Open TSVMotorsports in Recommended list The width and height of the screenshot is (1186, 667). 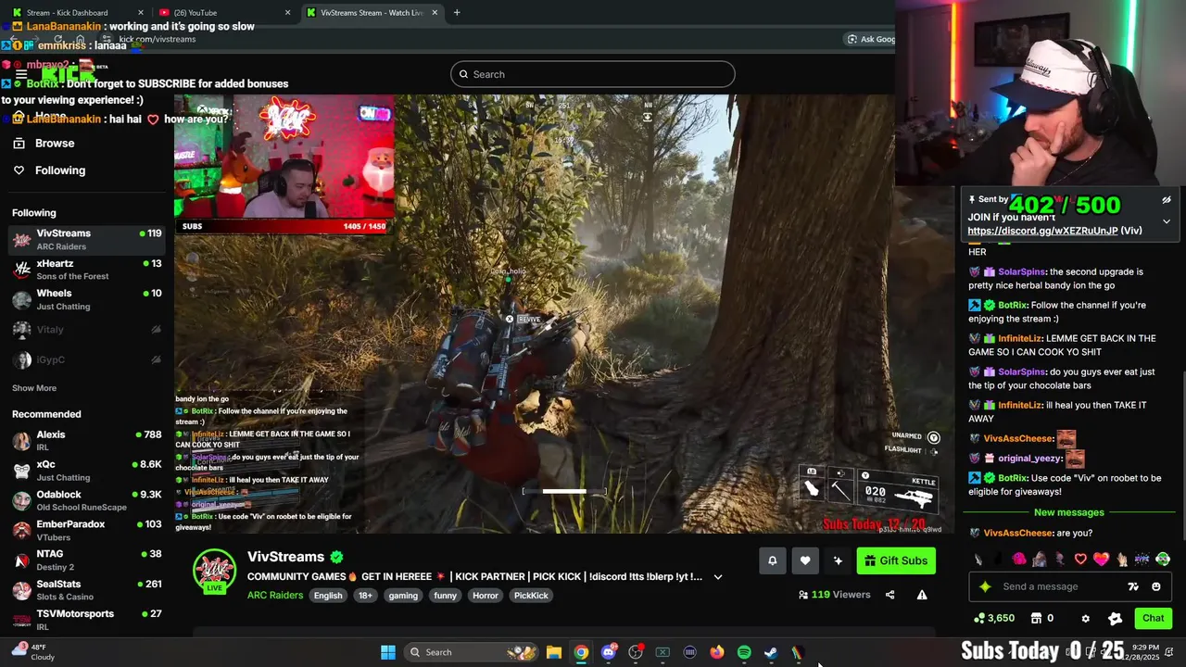coord(86,620)
